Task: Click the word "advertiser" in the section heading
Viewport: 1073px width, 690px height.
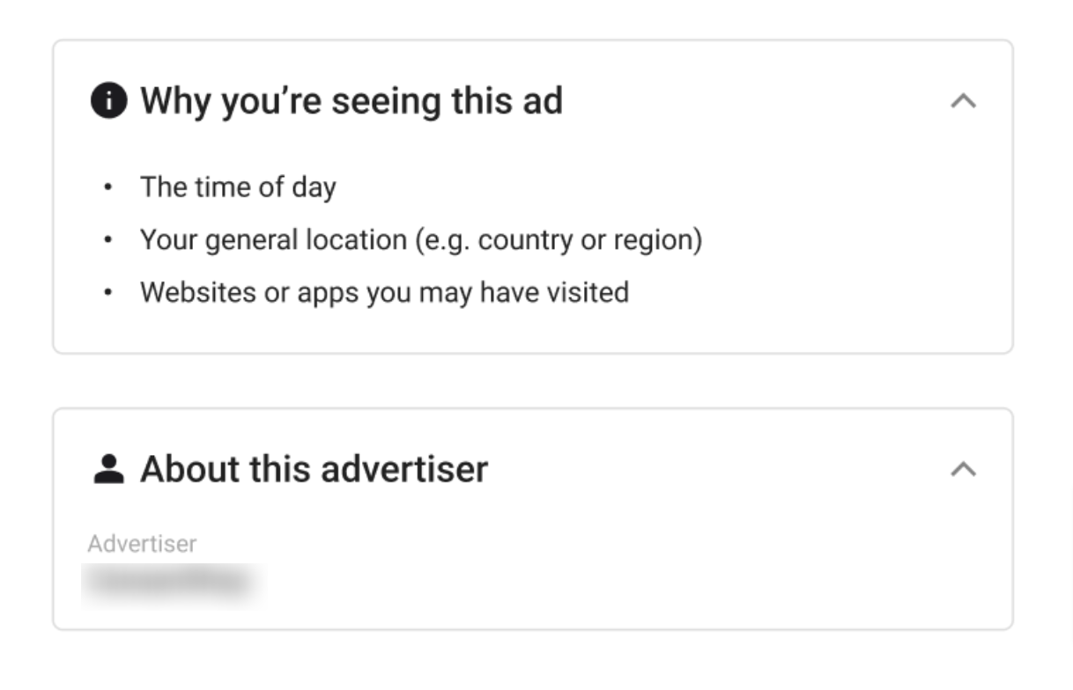Action: (403, 469)
